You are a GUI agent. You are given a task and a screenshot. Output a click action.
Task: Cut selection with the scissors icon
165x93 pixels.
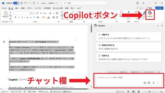click(10, 12)
